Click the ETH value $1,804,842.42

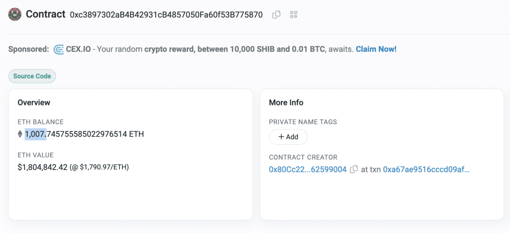(x=42, y=167)
